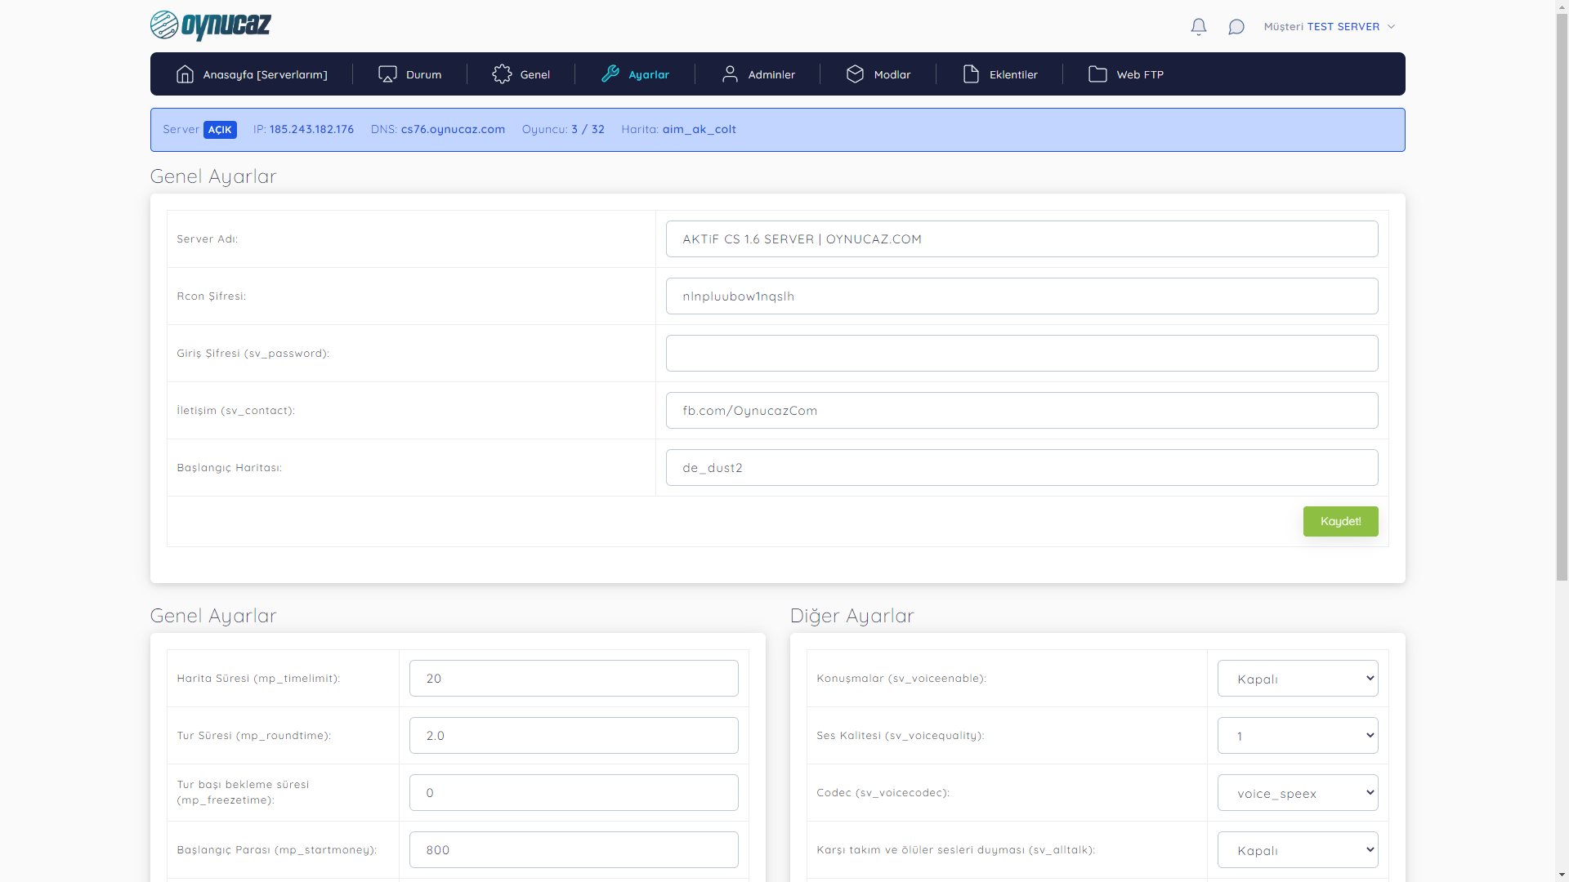Focus the Rcon Şifresi input field

coord(1021,296)
